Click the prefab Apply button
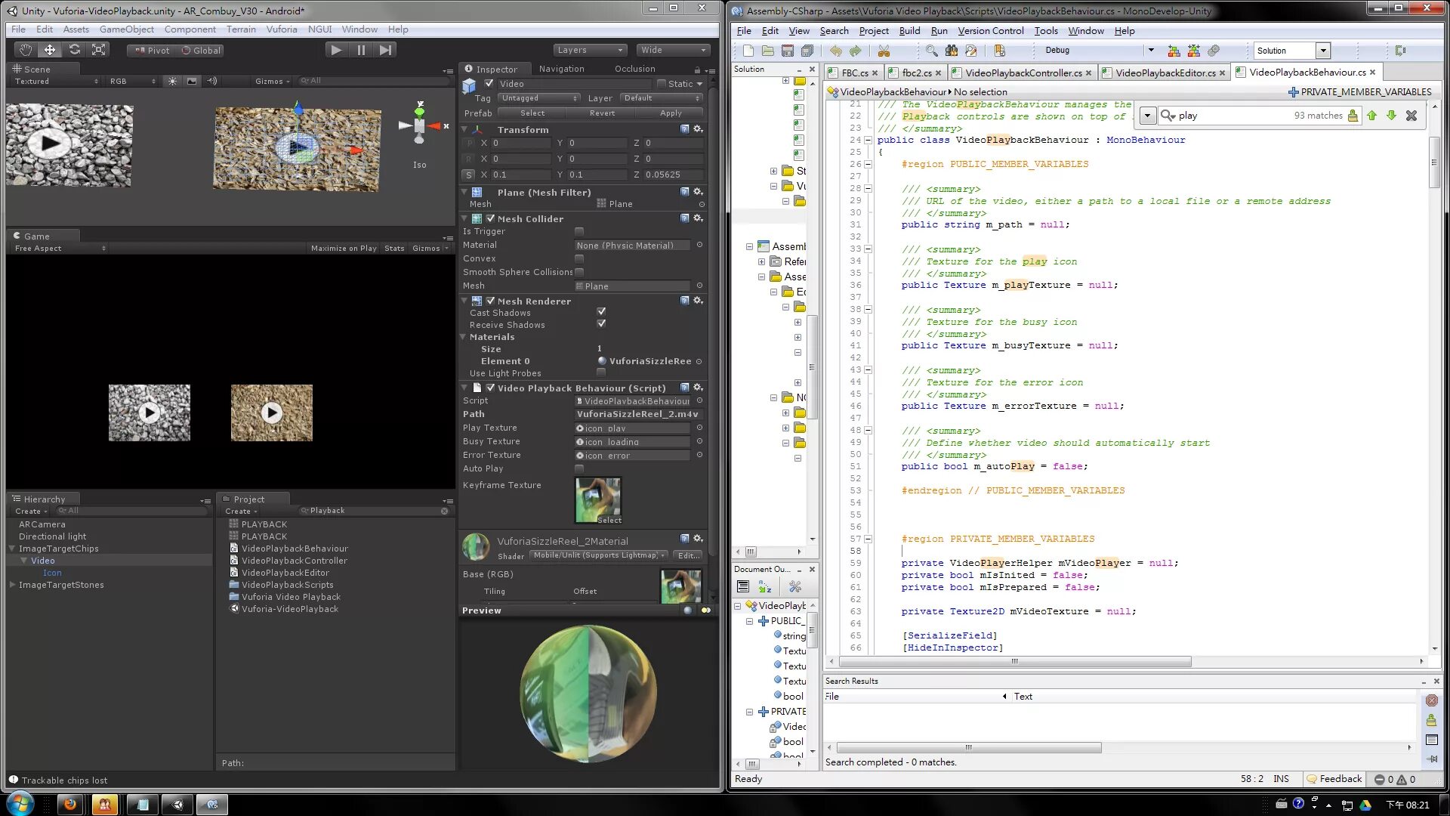The image size is (1450, 816). click(x=671, y=113)
